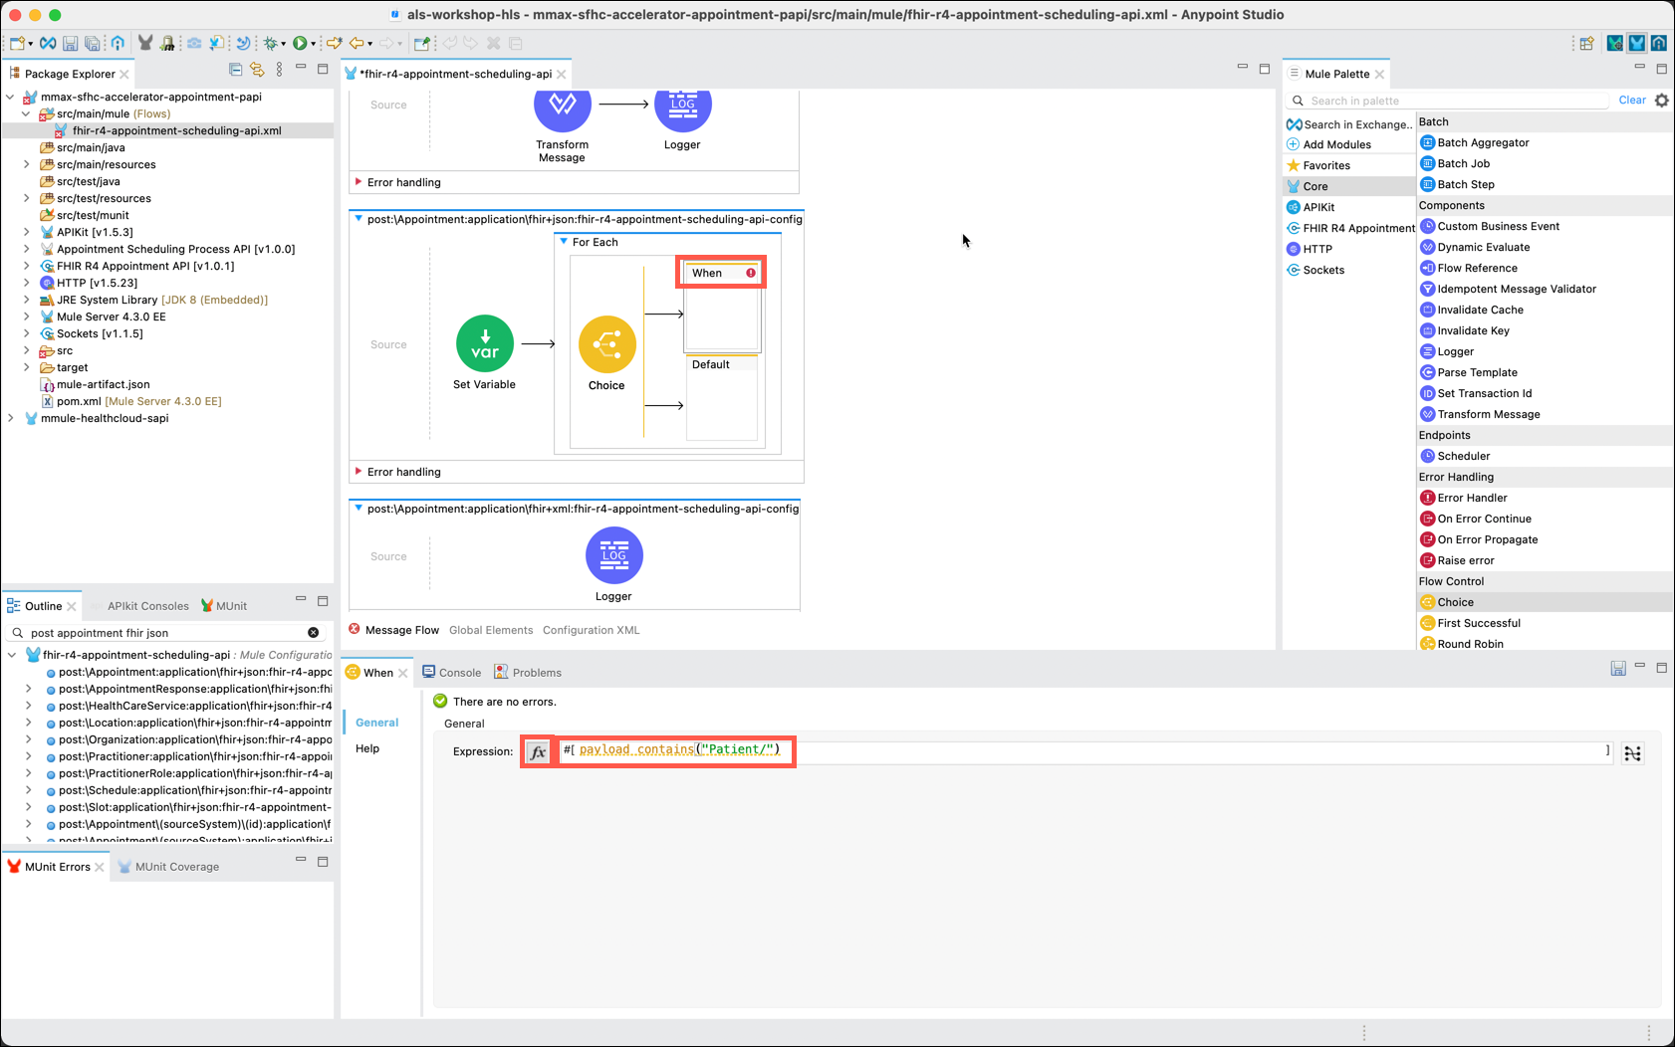
Task: Click the Transform Message component in canvas
Action: (562, 105)
